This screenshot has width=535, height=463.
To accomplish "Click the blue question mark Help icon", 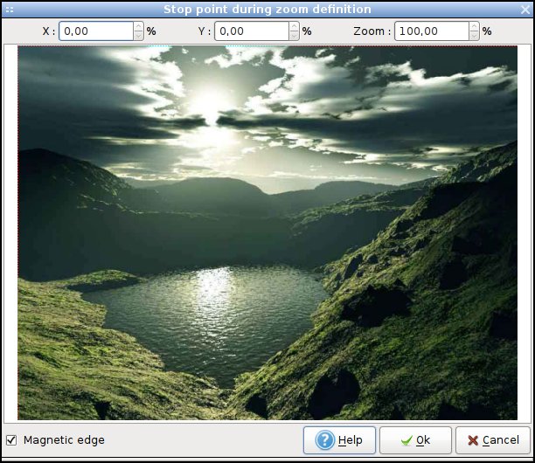I will coord(325,439).
